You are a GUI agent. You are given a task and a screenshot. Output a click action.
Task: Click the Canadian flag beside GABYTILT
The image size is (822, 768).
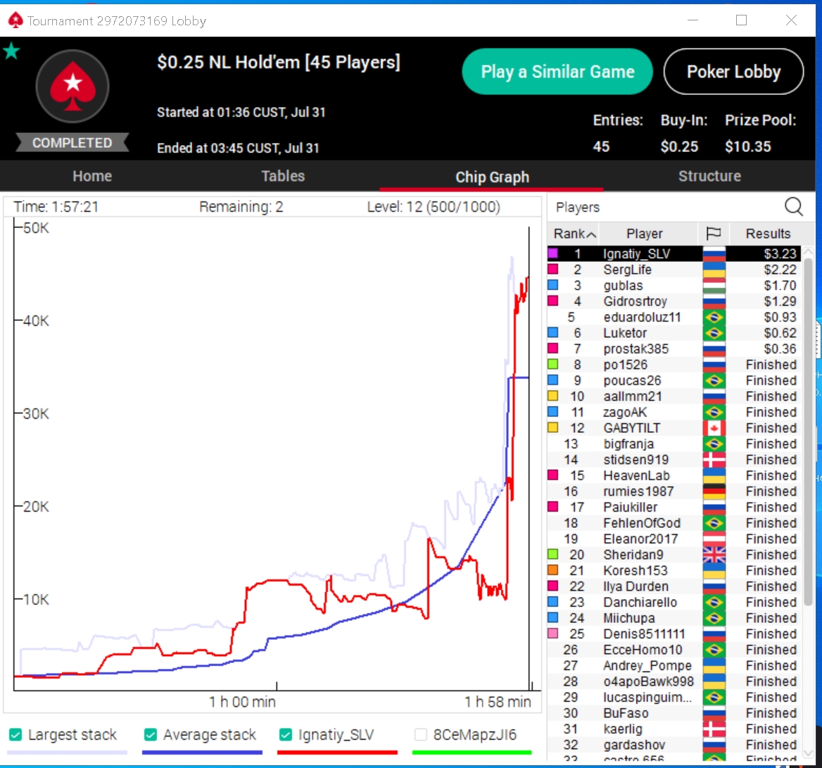tap(714, 428)
